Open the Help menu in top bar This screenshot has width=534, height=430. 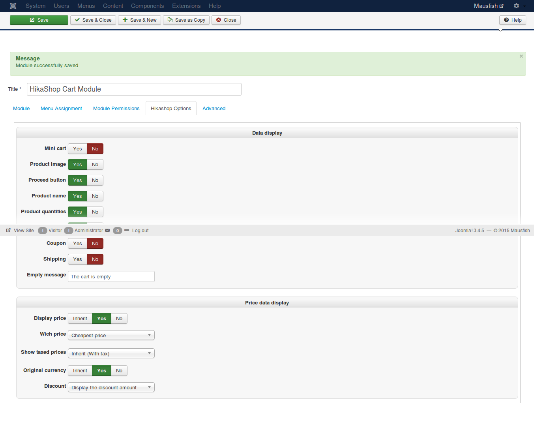tap(215, 6)
